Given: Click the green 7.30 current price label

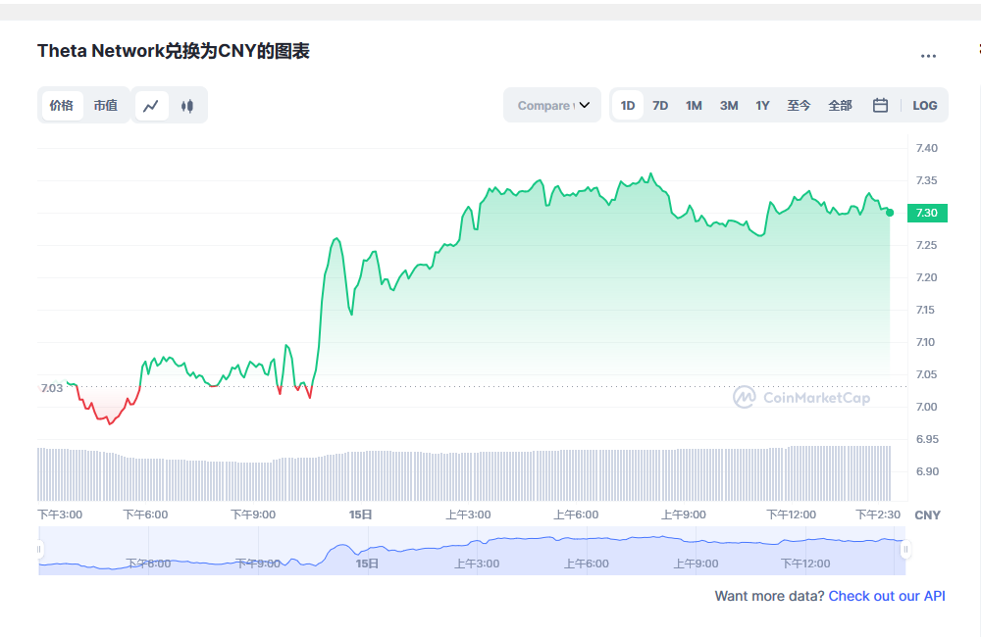Looking at the screenshot, I should (x=927, y=213).
